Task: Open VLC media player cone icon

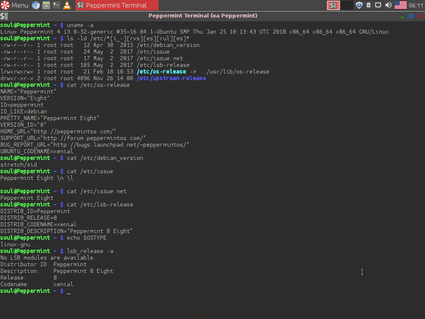Action: tap(67, 5)
